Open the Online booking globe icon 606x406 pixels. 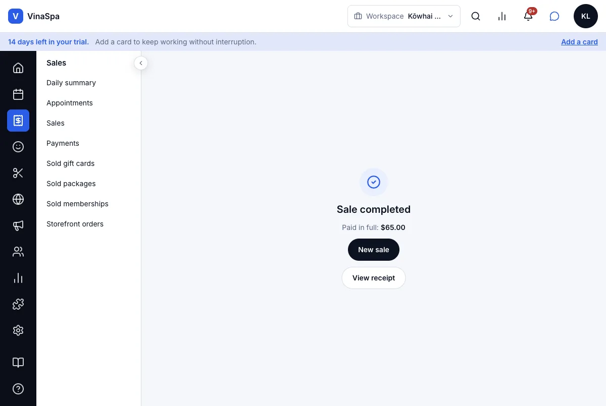click(18, 199)
